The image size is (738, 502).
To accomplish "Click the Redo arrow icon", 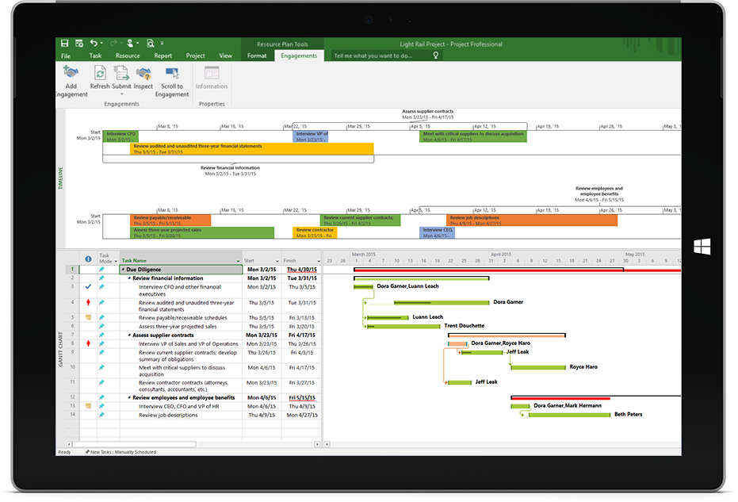I will [x=113, y=44].
